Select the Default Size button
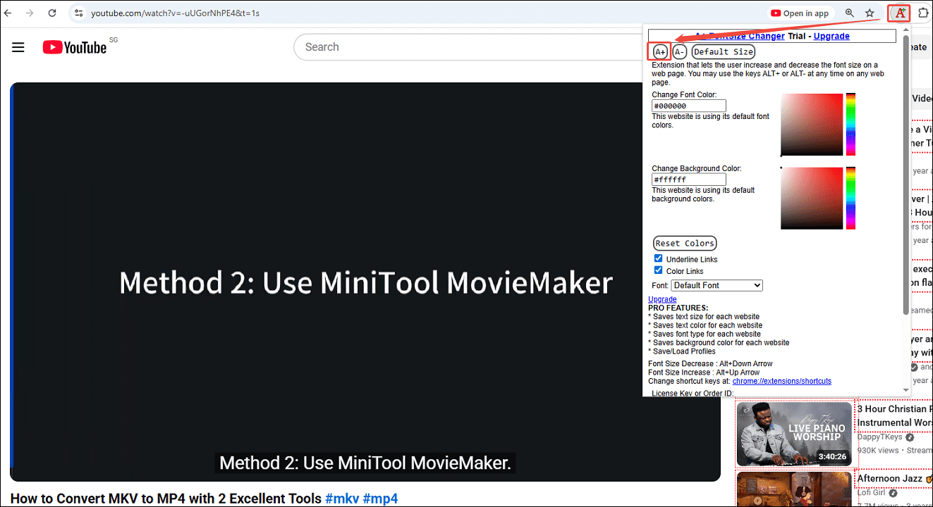Image resolution: width=933 pixels, height=507 pixels. point(723,51)
